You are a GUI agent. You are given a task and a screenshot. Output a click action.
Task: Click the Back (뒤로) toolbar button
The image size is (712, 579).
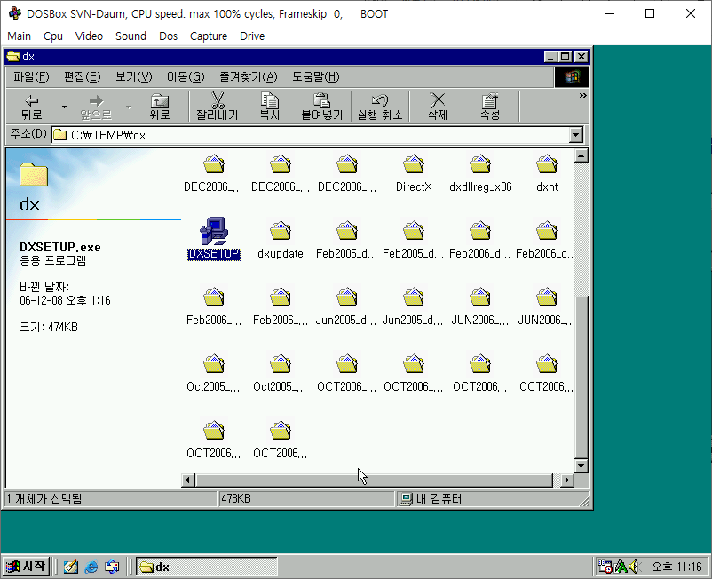click(x=32, y=107)
